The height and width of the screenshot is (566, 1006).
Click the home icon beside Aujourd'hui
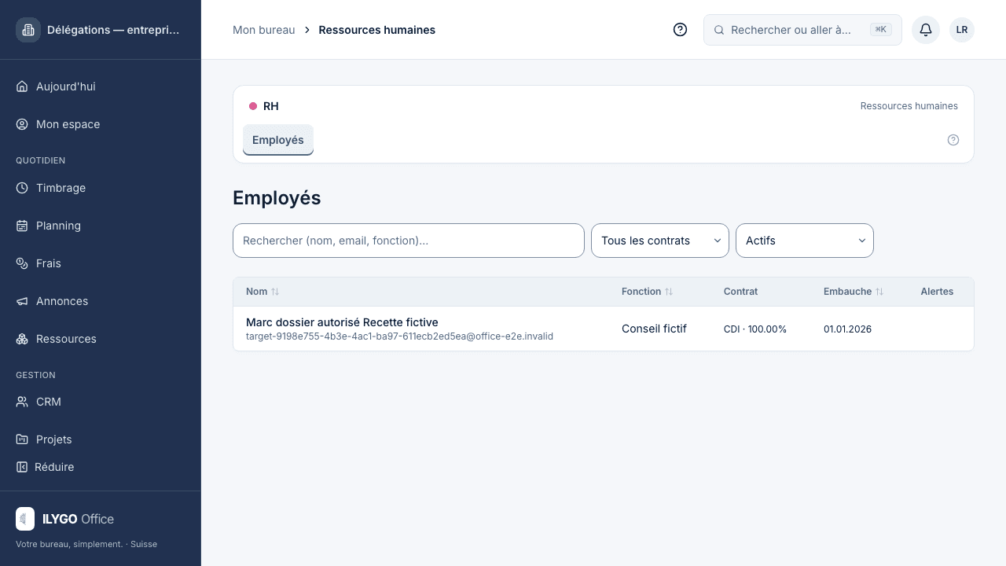click(22, 86)
